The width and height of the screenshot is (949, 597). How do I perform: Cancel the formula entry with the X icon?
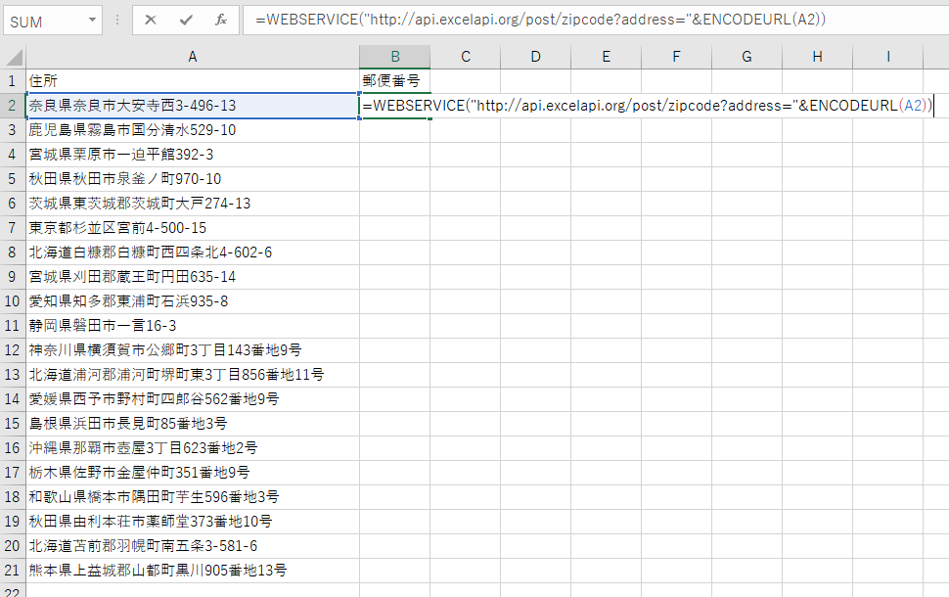(x=151, y=20)
